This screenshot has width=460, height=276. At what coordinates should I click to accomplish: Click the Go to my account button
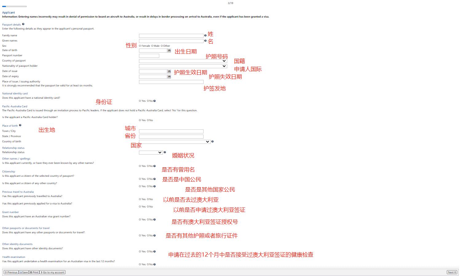52,272
